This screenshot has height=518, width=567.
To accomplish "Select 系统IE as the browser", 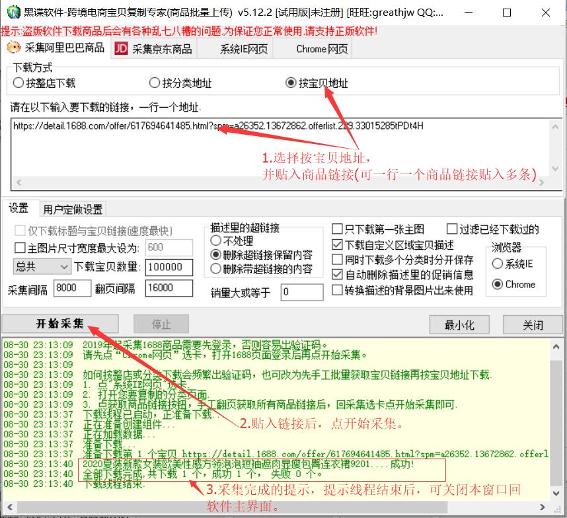I will (513, 264).
